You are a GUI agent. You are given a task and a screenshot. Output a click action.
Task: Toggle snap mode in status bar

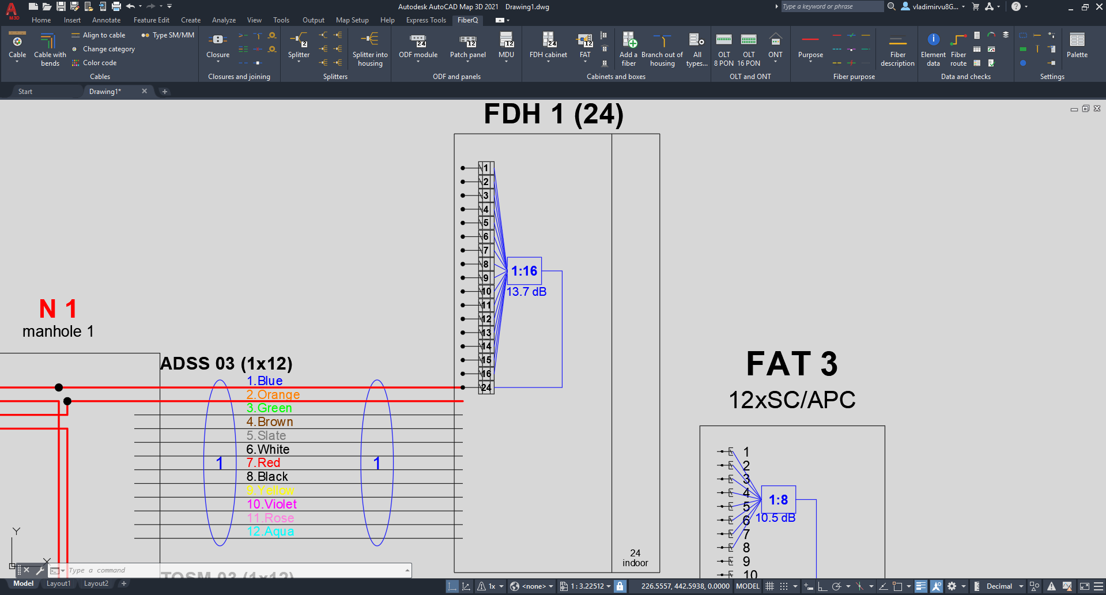coord(784,586)
